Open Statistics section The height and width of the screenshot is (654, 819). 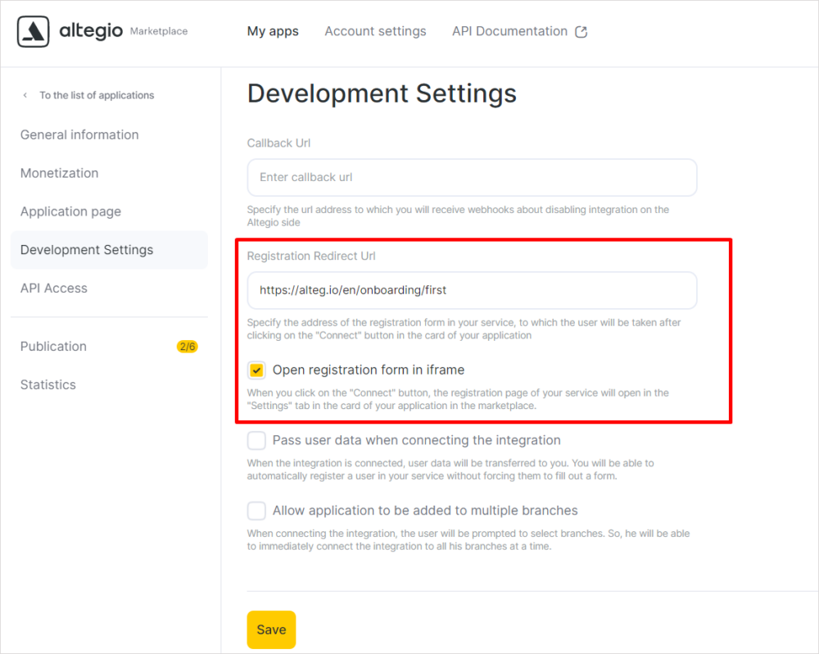pyautogui.click(x=48, y=384)
